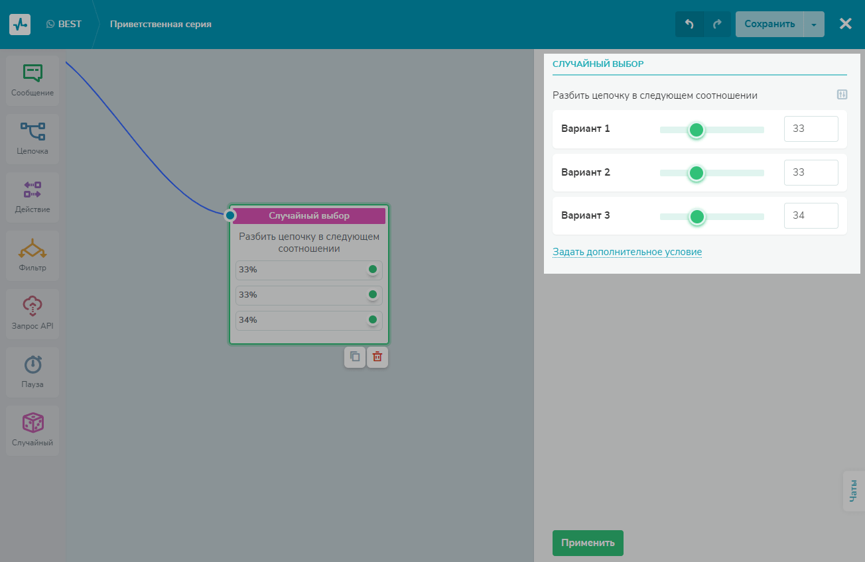Image resolution: width=865 pixels, height=562 pixels.
Task: Add a Цепочка block from sidebar
Action: pyautogui.click(x=33, y=139)
